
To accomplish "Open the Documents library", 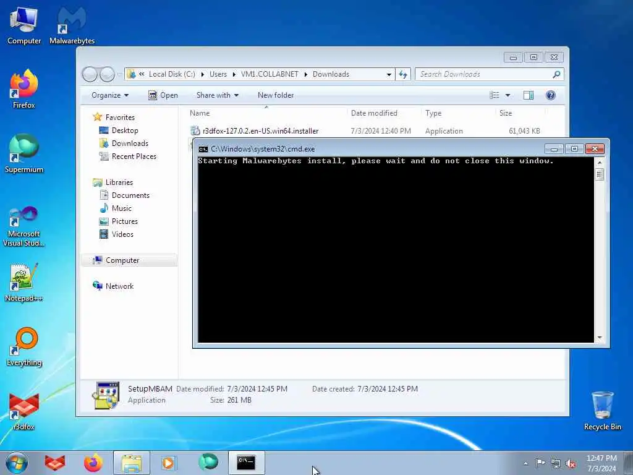I will [130, 195].
